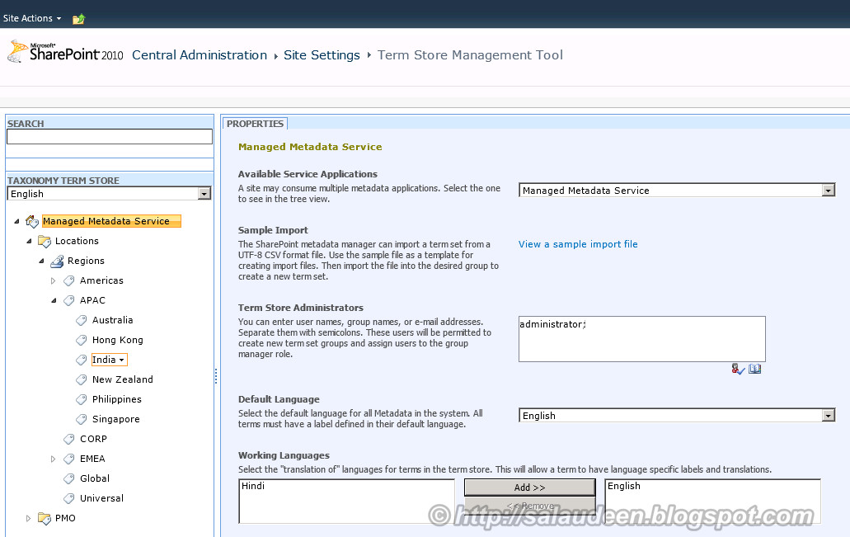Expand the Americas term
Image resolution: width=850 pixels, height=537 pixels.
(53, 280)
